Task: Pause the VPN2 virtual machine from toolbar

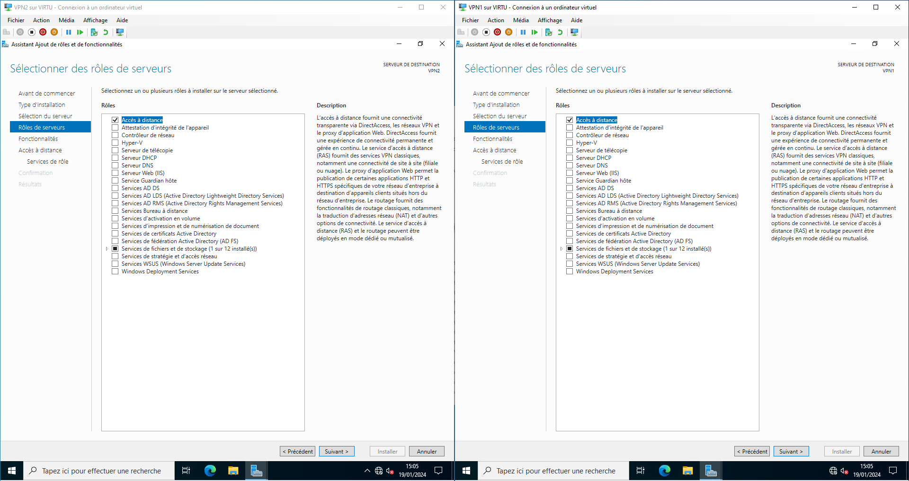Action: [69, 32]
